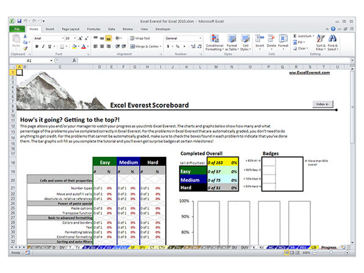Image resolution: width=364 pixels, height=273 pixels.
Task: Toggle Middle Align vertical alignment
Action: click(102, 38)
